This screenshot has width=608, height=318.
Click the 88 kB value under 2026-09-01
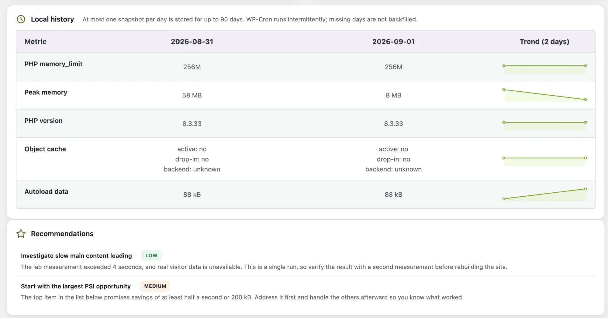(x=393, y=195)
